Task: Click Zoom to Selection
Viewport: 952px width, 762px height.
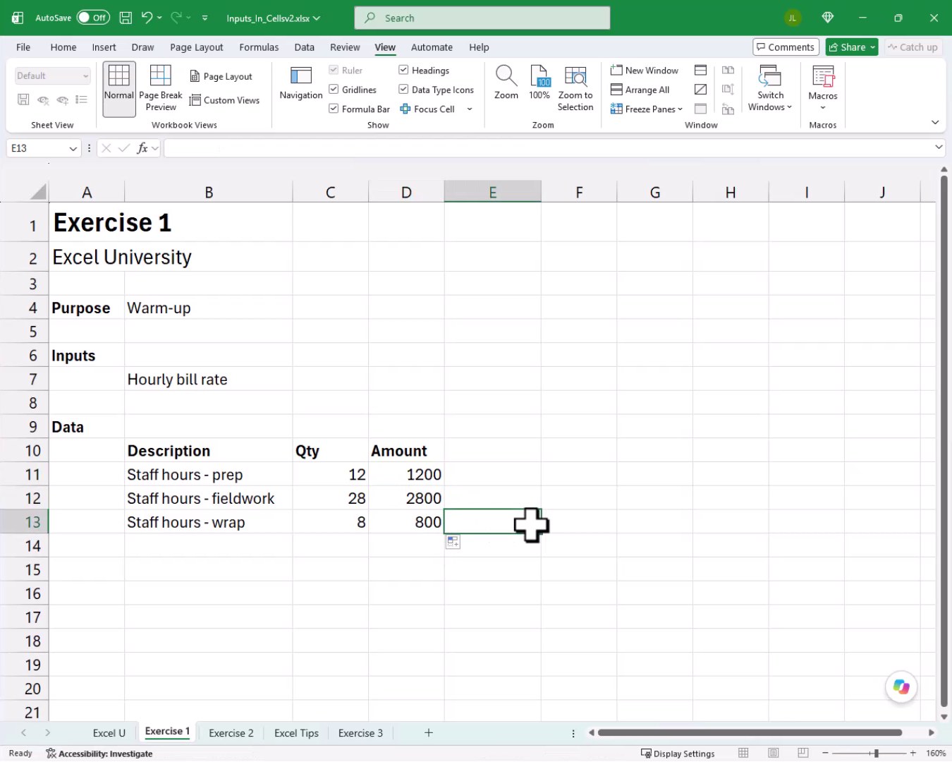Action: 575,88
